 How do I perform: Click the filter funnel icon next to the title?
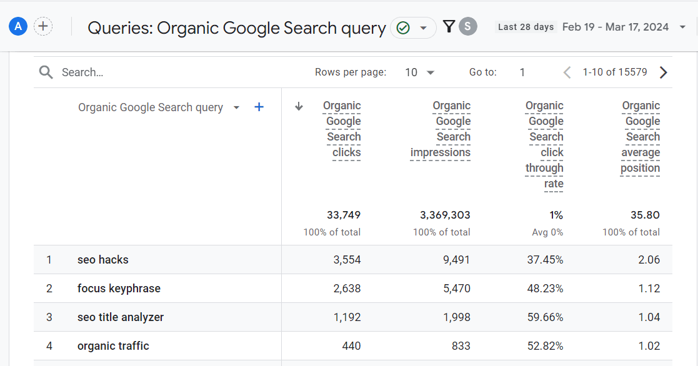tap(449, 26)
